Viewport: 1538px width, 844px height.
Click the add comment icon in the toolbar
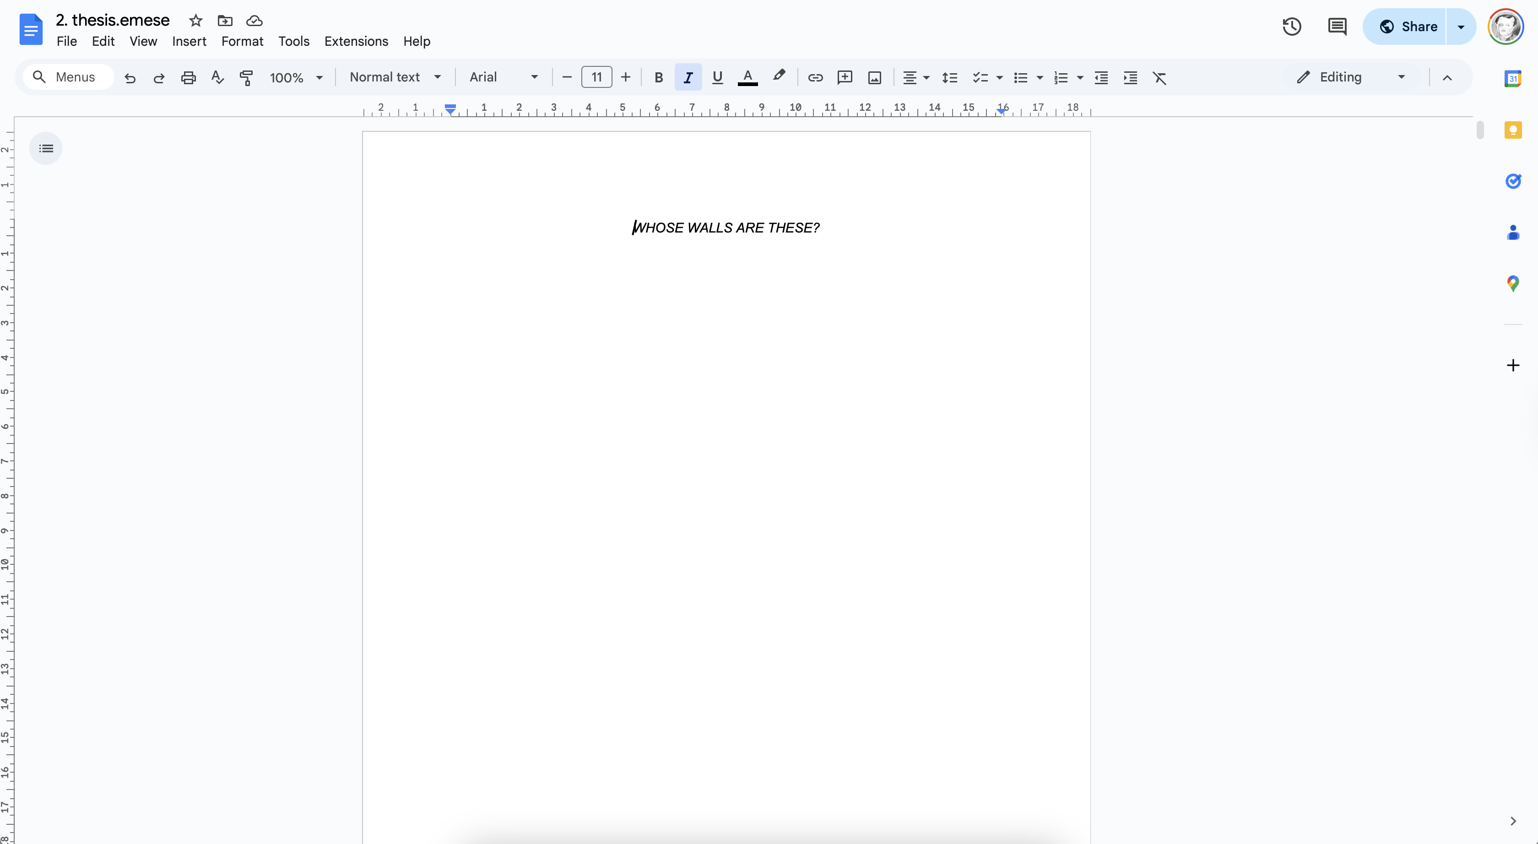tap(844, 78)
